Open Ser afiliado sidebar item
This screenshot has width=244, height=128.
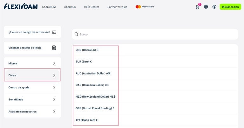click(x=32, y=99)
